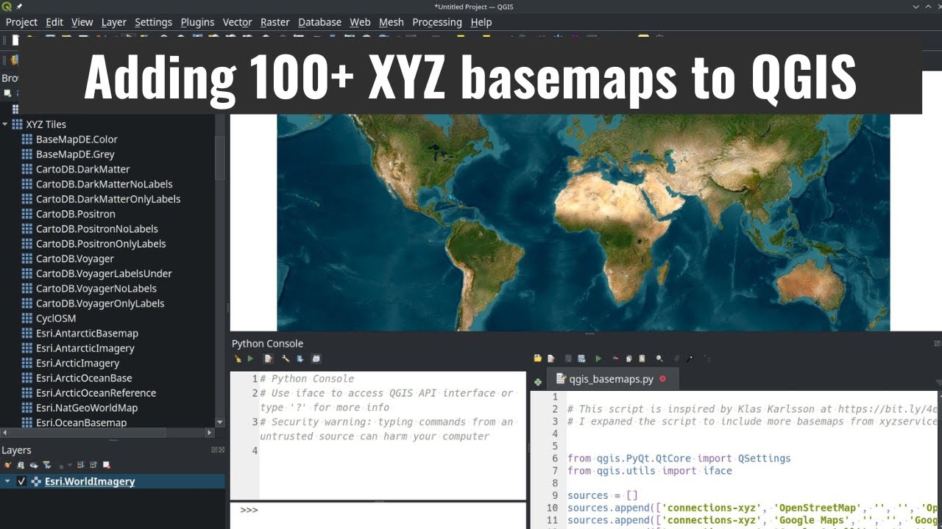Screen dimensions: 942x529
Task: Open the Processing menu
Action: pyautogui.click(x=437, y=22)
